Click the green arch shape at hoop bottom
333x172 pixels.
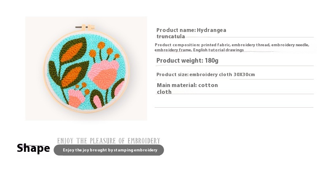coord(97,101)
